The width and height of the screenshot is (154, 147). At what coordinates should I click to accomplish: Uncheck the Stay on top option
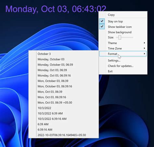click(x=123, y=21)
